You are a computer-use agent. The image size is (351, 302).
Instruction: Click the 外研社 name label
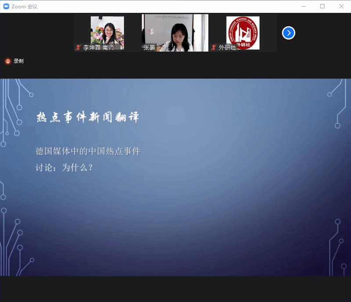(x=227, y=47)
